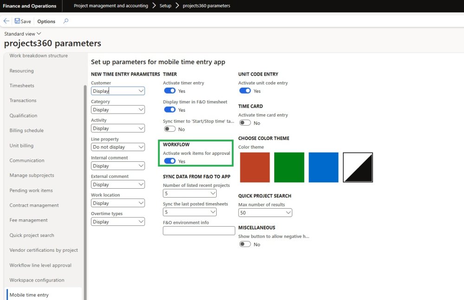Toggle Activate unit code entry switch

pos(245,91)
